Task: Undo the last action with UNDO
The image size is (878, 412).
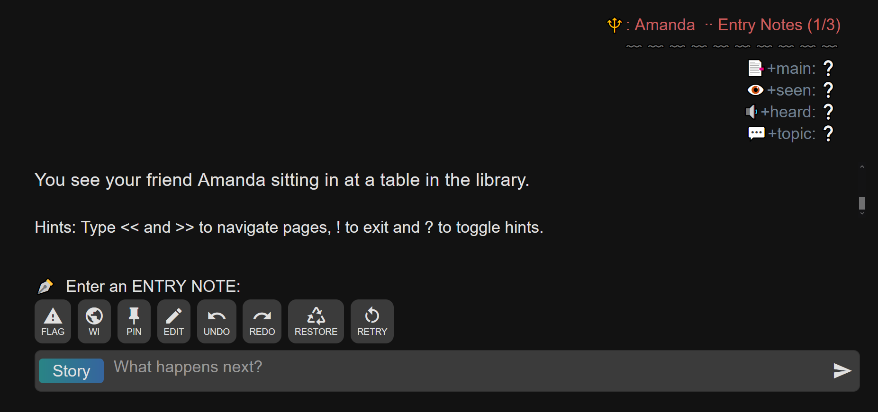Action: pos(217,321)
